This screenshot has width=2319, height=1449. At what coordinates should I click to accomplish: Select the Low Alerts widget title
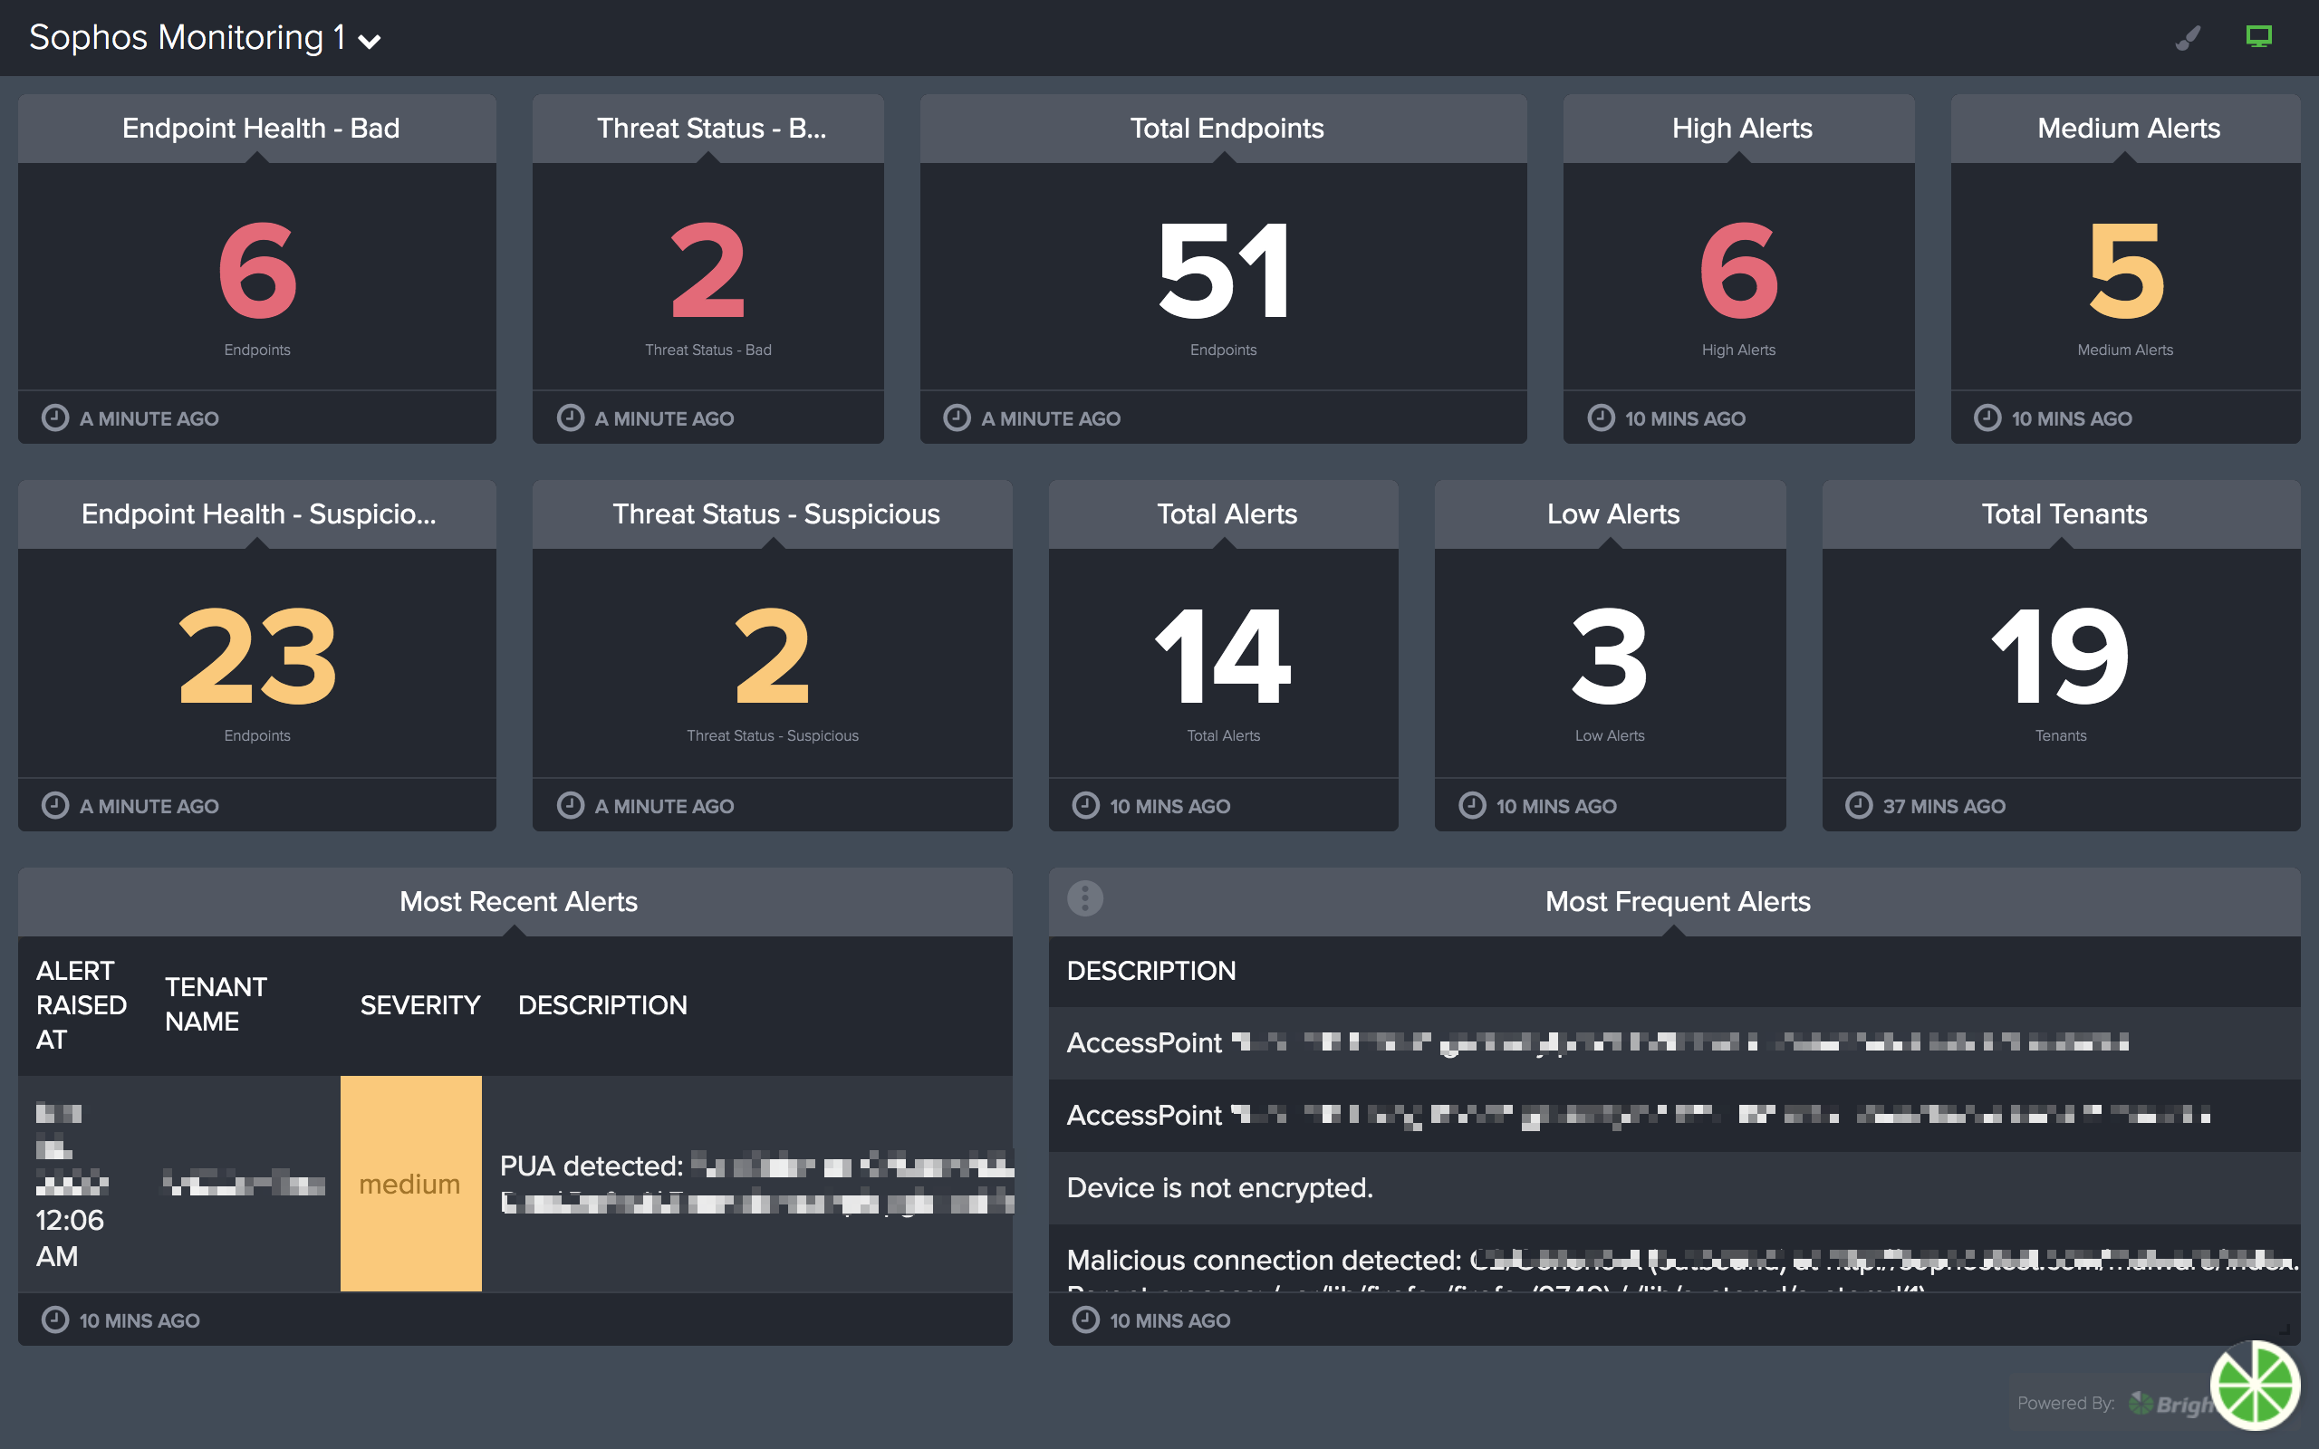(1612, 514)
